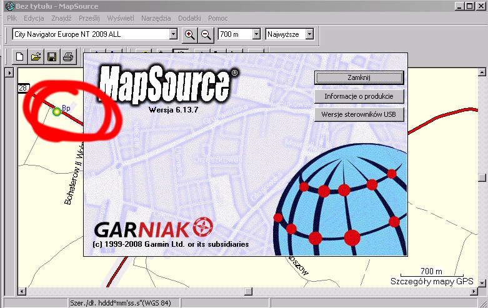Viewport: 488px width, 308px height.
Task: Open the Narzędzia menu
Action: pos(156,18)
